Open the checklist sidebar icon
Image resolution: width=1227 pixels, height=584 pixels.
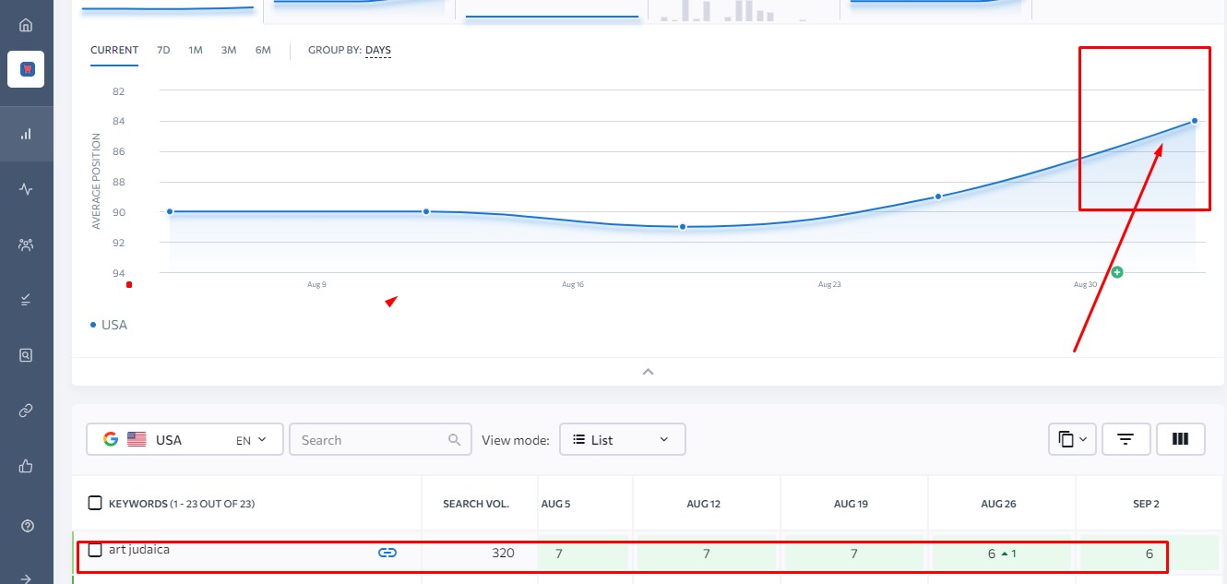pos(25,299)
